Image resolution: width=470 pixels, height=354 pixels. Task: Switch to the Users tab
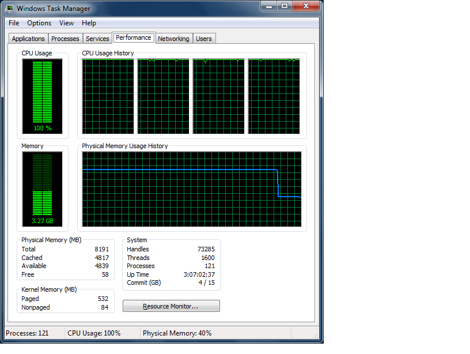[x=204, y=39]
